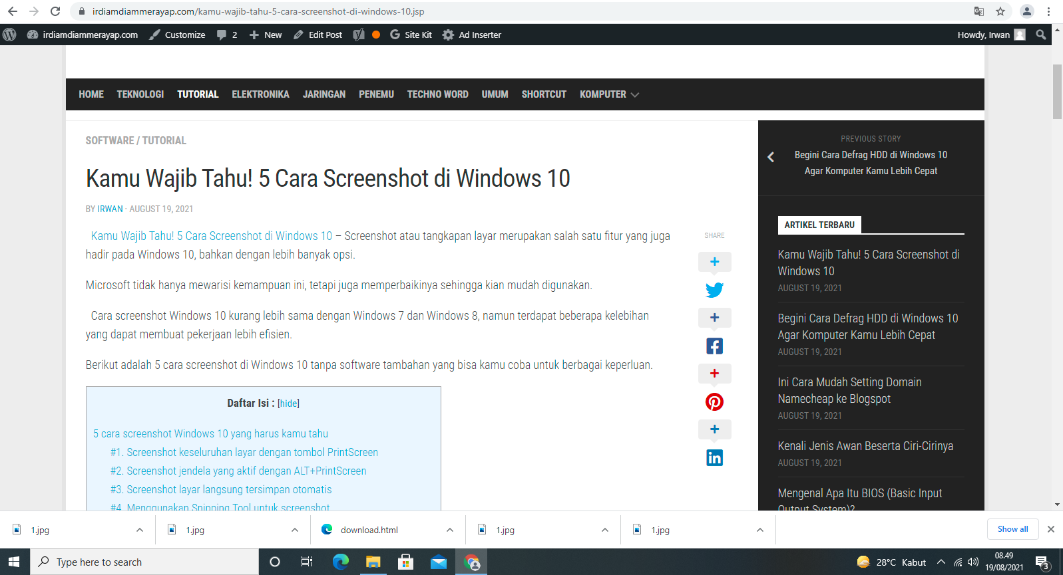Viewport: 1063px width, 575px height.
Task: Click the Windows taskbar search box
Action: (144, 562)
